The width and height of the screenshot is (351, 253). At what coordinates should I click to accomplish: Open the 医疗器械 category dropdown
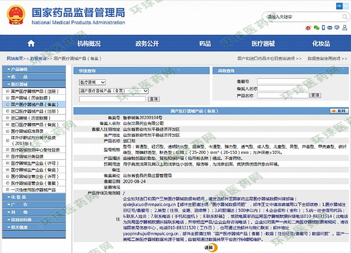pos(92,82)
